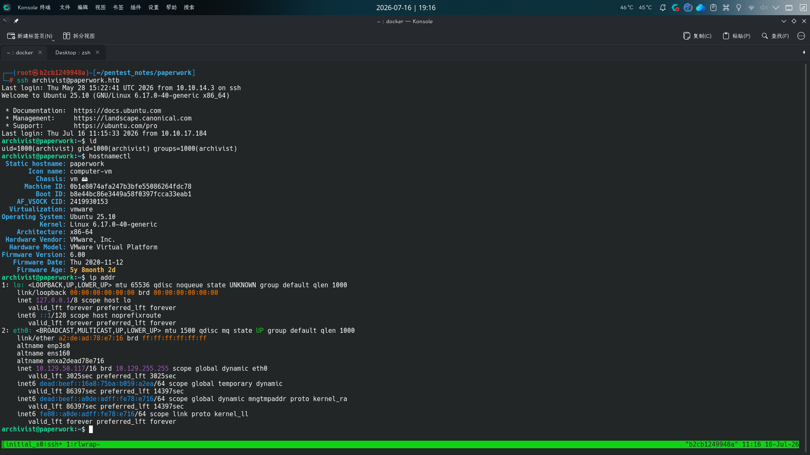810x455 pixels.
Task: Open the new tab profile dropdown arrow
Action: 53,40
